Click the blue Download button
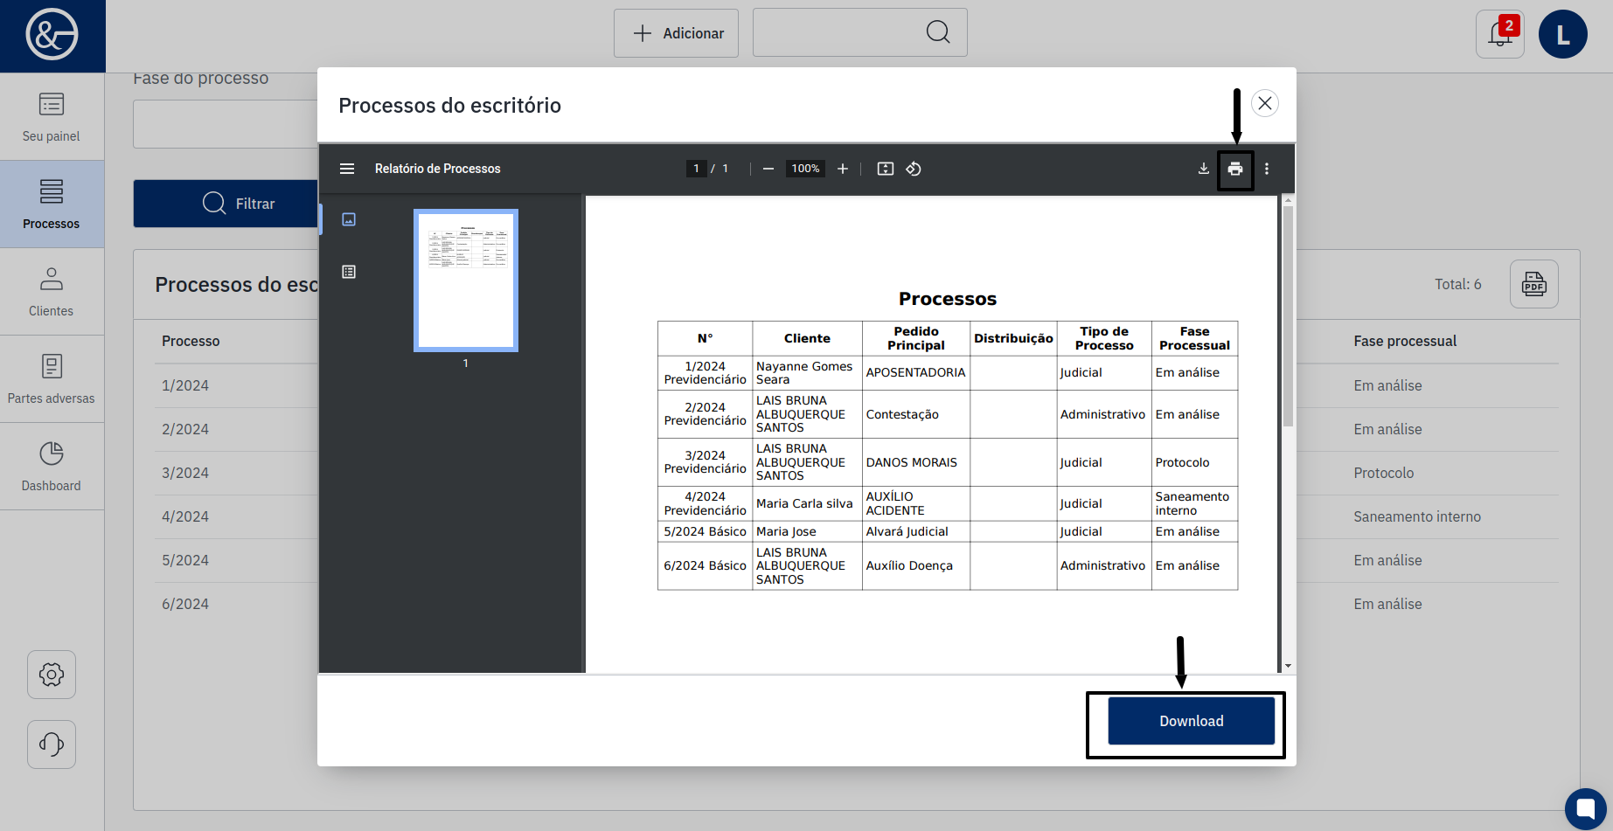The width and height of the screenshot is (1613, 831). (x=1192, y=721)
